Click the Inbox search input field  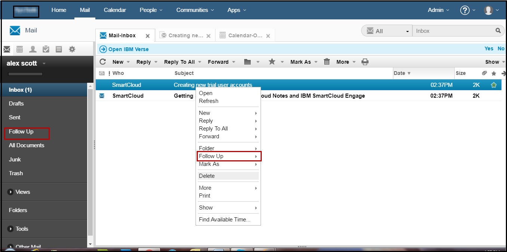coord(453,31)
